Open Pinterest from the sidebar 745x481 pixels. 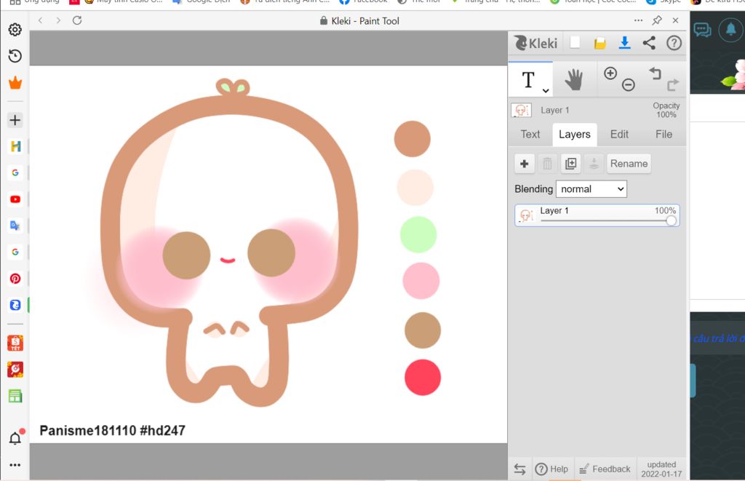15,279
